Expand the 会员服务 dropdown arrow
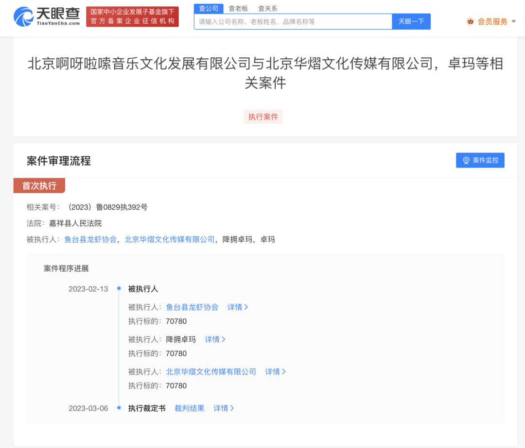This screenshot has height=448, width=525. 514,21
